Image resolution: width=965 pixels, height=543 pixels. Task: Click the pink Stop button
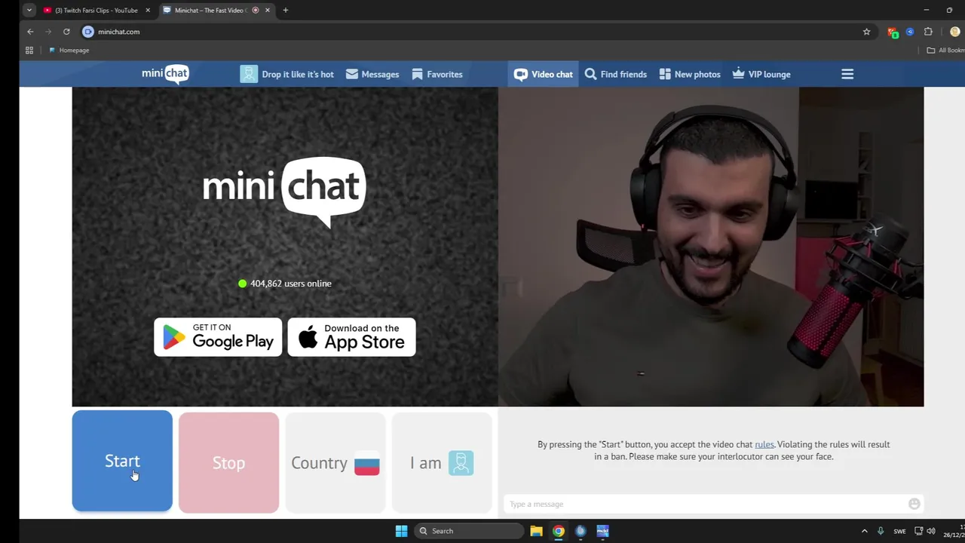(228, 462)
